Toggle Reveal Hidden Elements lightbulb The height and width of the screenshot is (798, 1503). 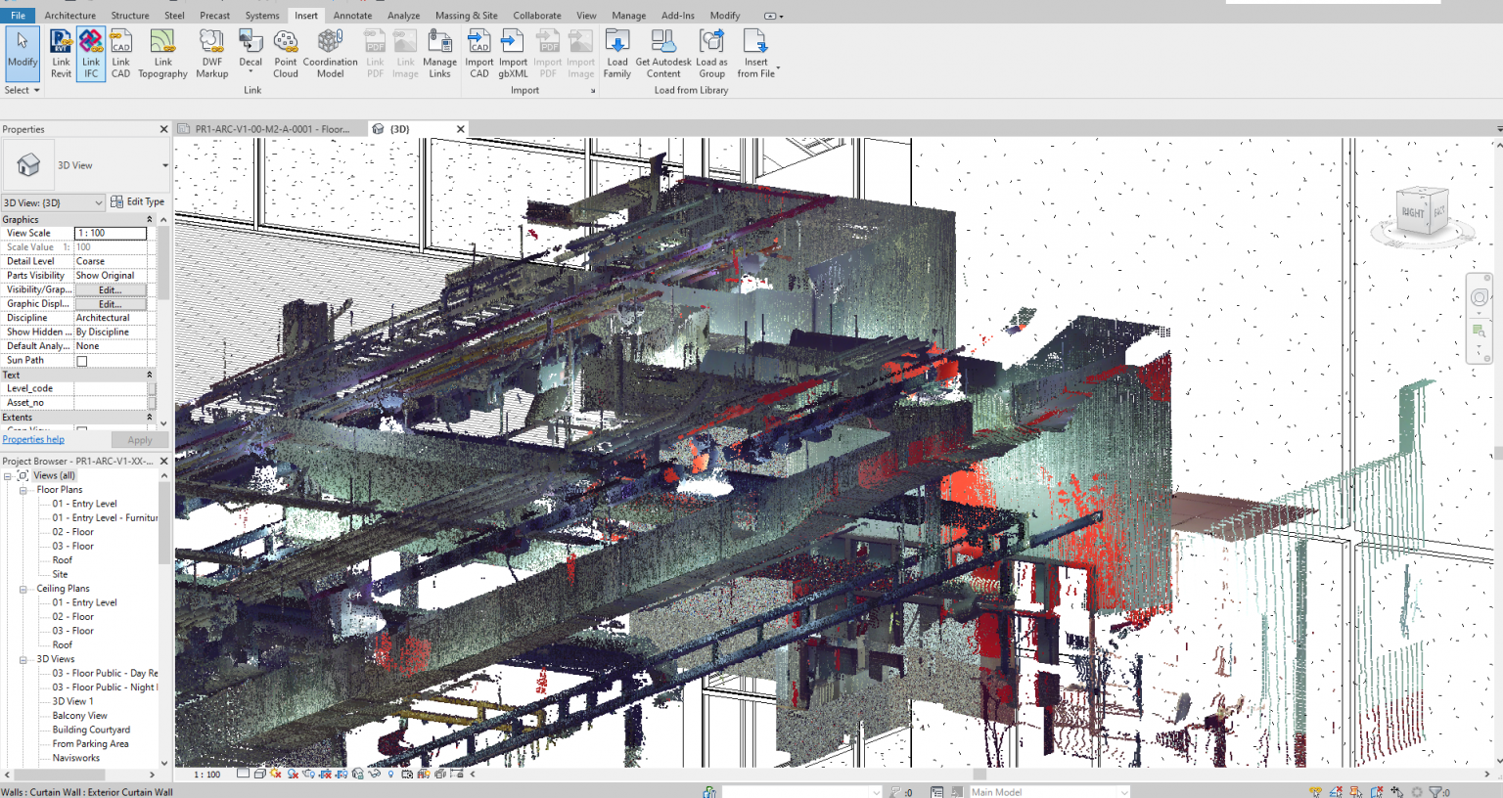click(391, 773)
